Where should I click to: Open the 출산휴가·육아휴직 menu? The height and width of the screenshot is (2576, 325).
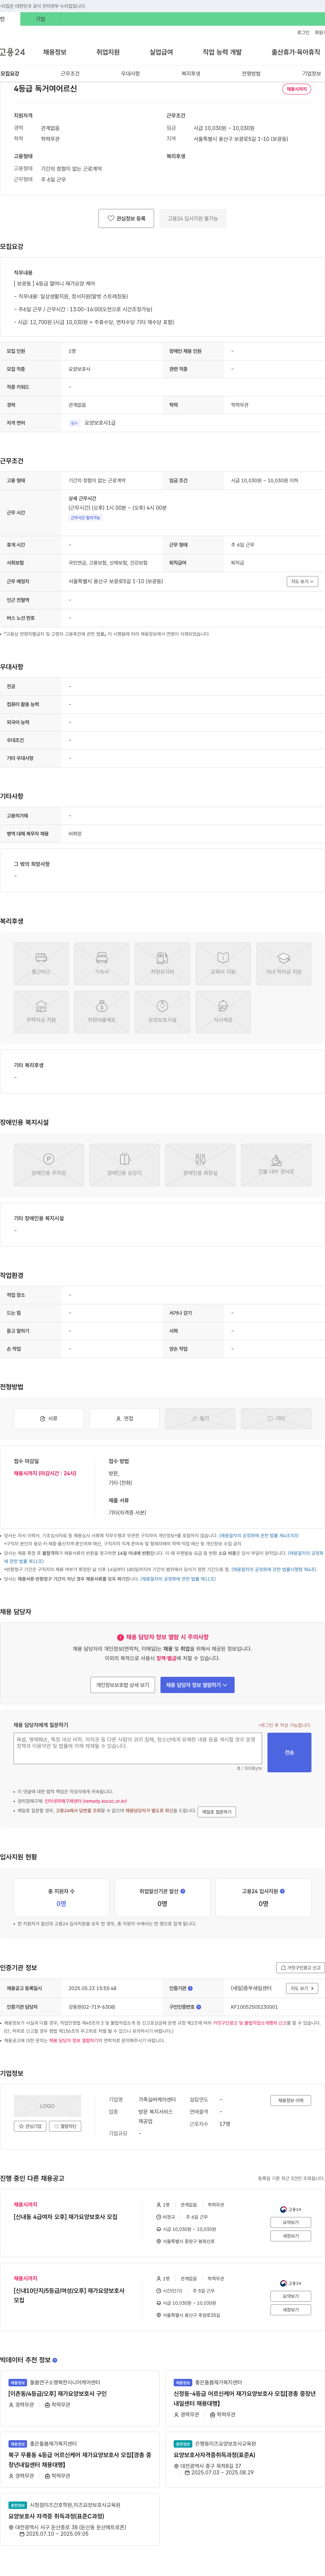coord(296,52)
